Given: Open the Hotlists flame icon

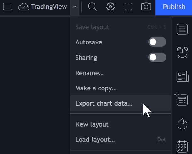Looking at the screenshot, I should click(182, 124).
